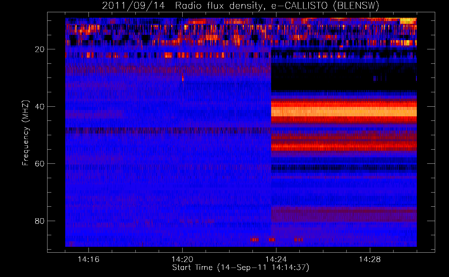Image resolution: width=449 pixels, height=277 pixels.
Task: Click the '80' frequency tick label
Action: pos(40,221)
